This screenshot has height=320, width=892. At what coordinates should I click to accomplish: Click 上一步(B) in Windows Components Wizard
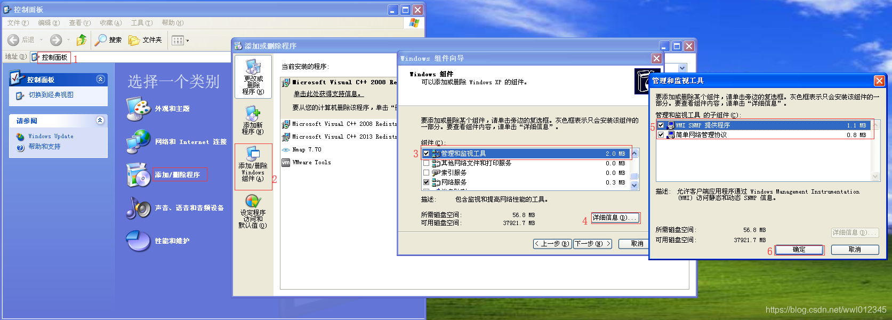pos(552,244)
